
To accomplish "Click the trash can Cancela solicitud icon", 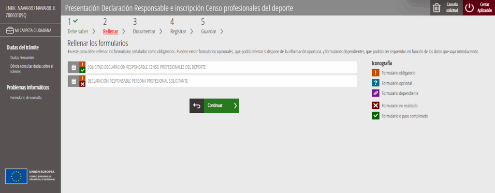I will pos(437,8).
